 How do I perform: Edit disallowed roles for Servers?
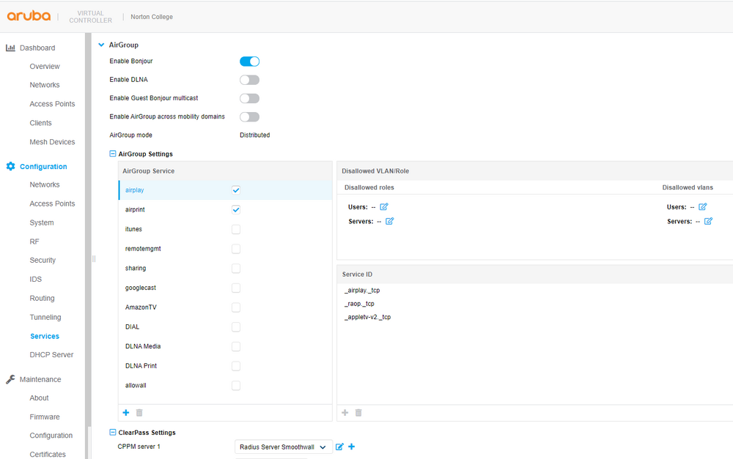[389, 221]
